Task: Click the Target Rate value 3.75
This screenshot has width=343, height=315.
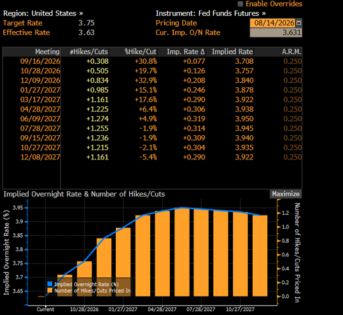Action: click(x=87, y=23)
